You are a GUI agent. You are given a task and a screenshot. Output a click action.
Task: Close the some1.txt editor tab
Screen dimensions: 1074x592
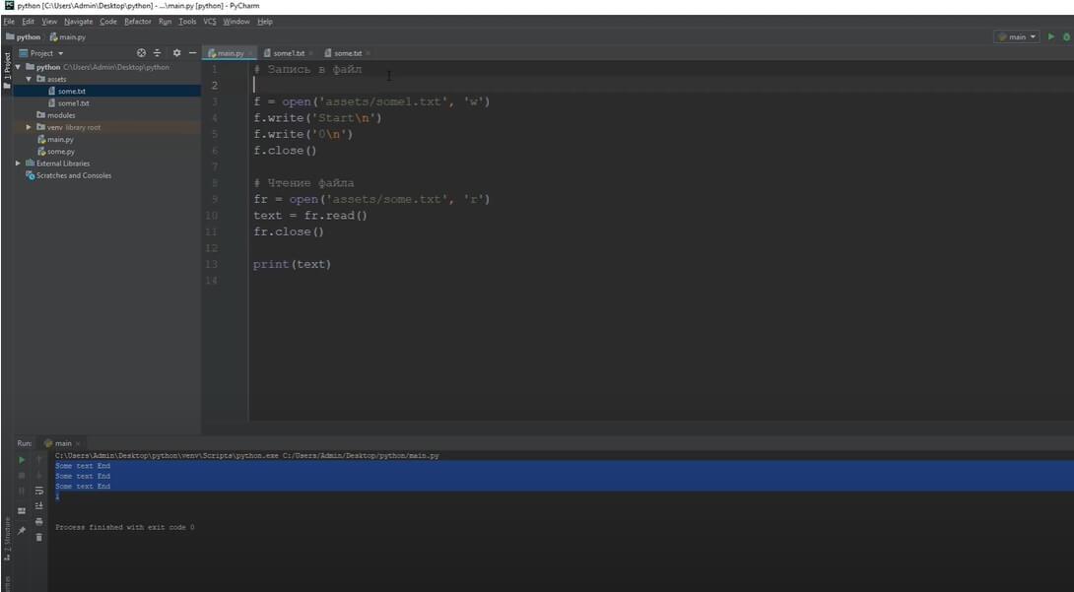311,53
